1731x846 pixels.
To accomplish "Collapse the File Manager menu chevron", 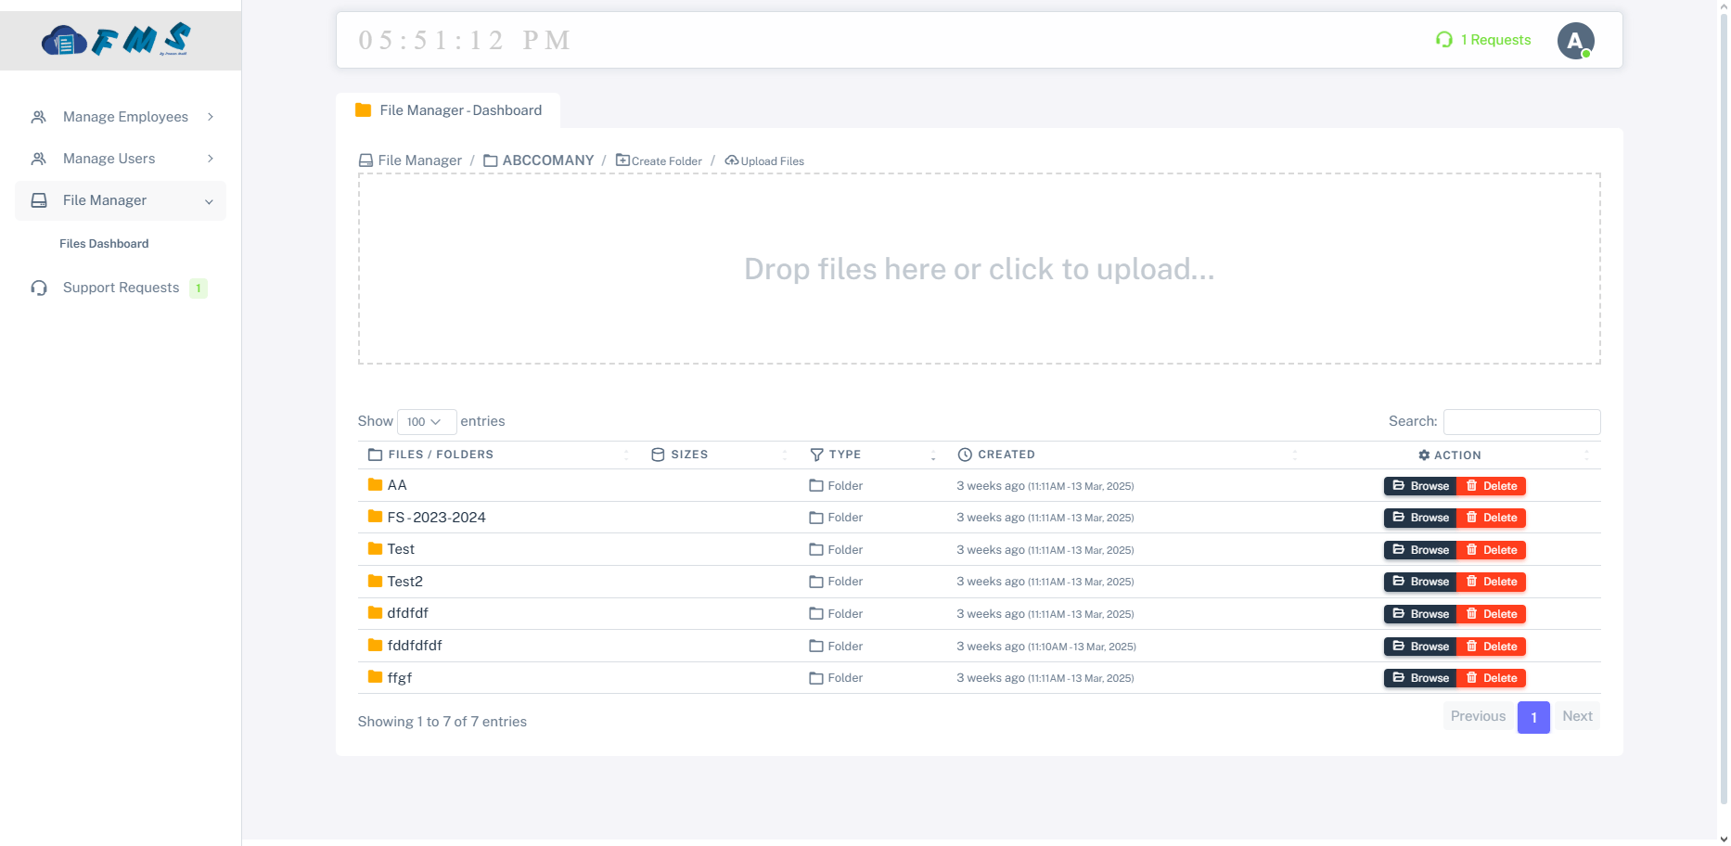I will 209,201.
